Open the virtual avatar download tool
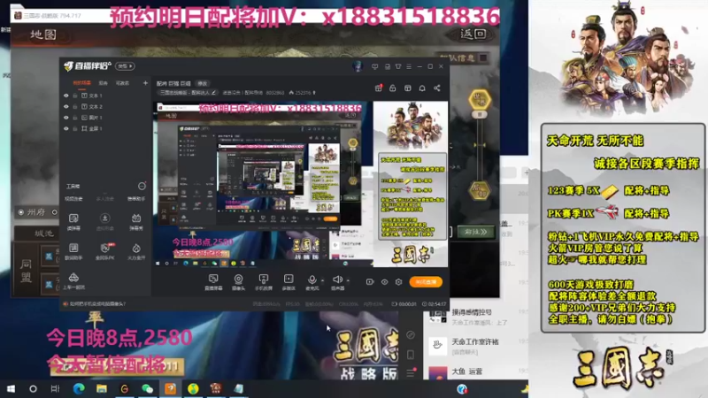Viewport: 708px width, 398px height. point(104,222)
